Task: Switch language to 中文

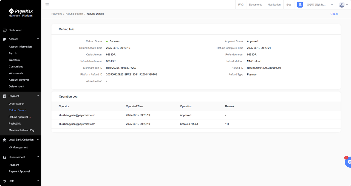Action: point(289,5)
